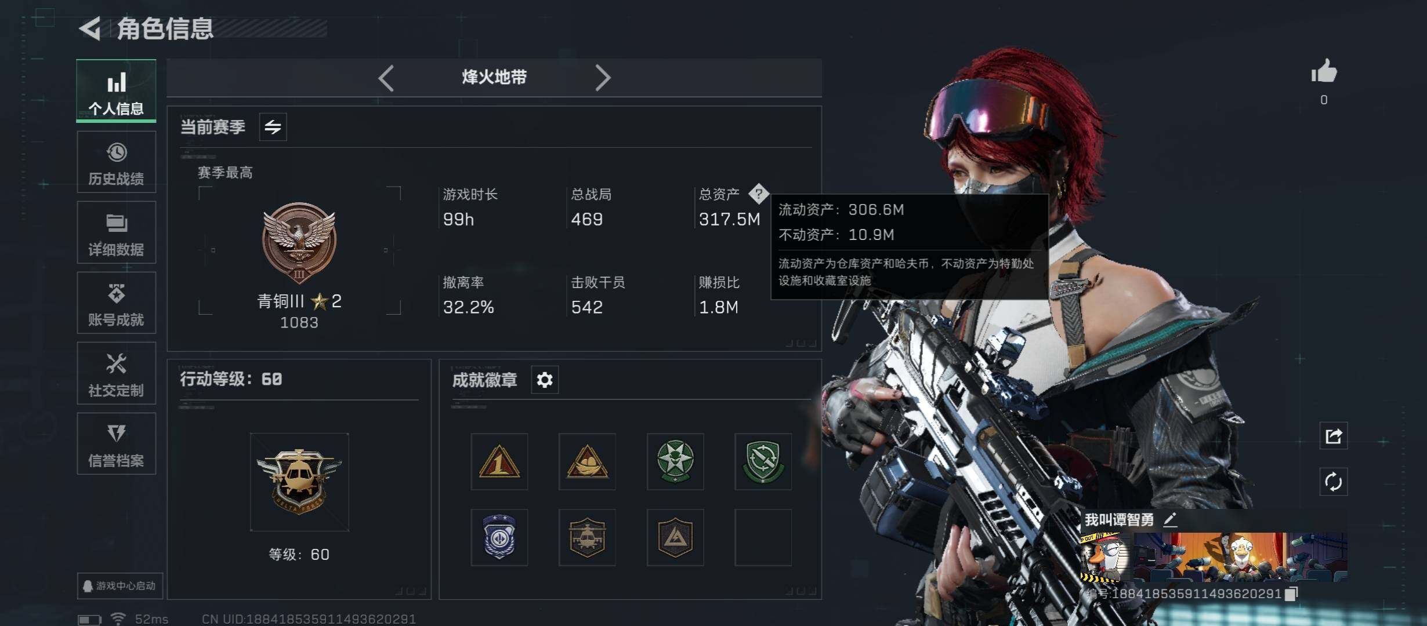Click the refresh character model icon
1427x626 pixels.
click(1333, 482)
